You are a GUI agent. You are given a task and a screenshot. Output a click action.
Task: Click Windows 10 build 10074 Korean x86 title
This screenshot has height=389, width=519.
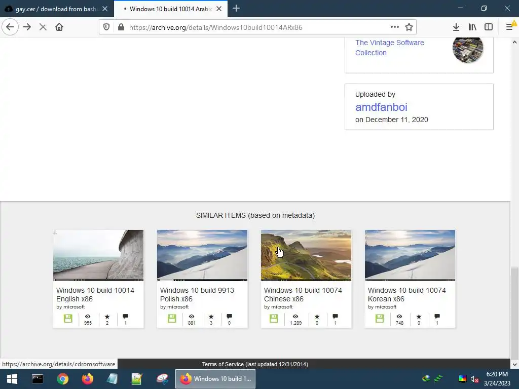[x=407, y=294]
